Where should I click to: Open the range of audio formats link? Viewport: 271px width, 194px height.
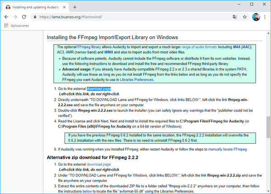coord(199,47)
